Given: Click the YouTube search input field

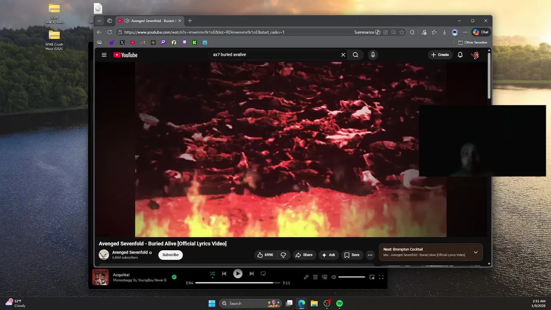Looking at the screenshot, I should [275, 55].
